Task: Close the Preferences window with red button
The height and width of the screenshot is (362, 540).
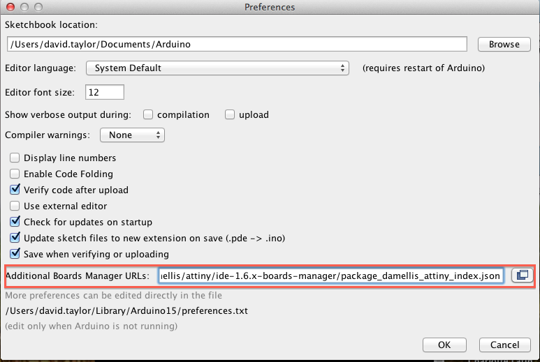Action: click(x=10, y=7)
